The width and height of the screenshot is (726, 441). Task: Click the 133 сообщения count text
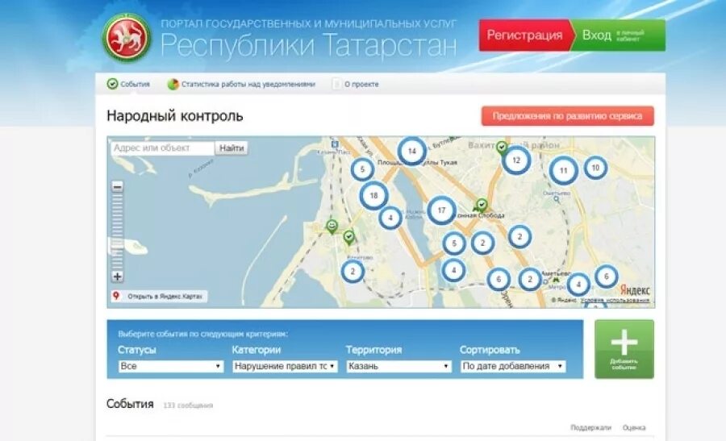pos(188,406)
